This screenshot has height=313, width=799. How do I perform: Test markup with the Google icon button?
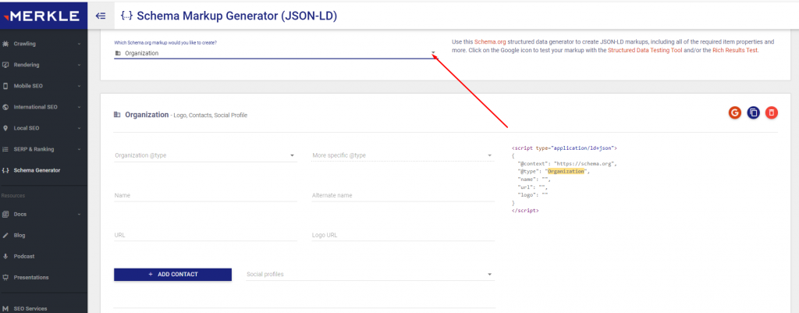point(734,112)
